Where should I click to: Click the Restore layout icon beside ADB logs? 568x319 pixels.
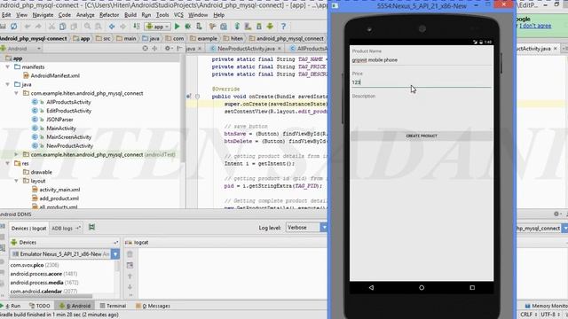coord(91,228)
